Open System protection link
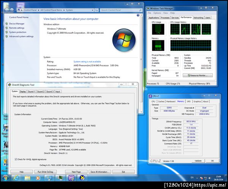228x189 pixels. [x=17, y=32]
